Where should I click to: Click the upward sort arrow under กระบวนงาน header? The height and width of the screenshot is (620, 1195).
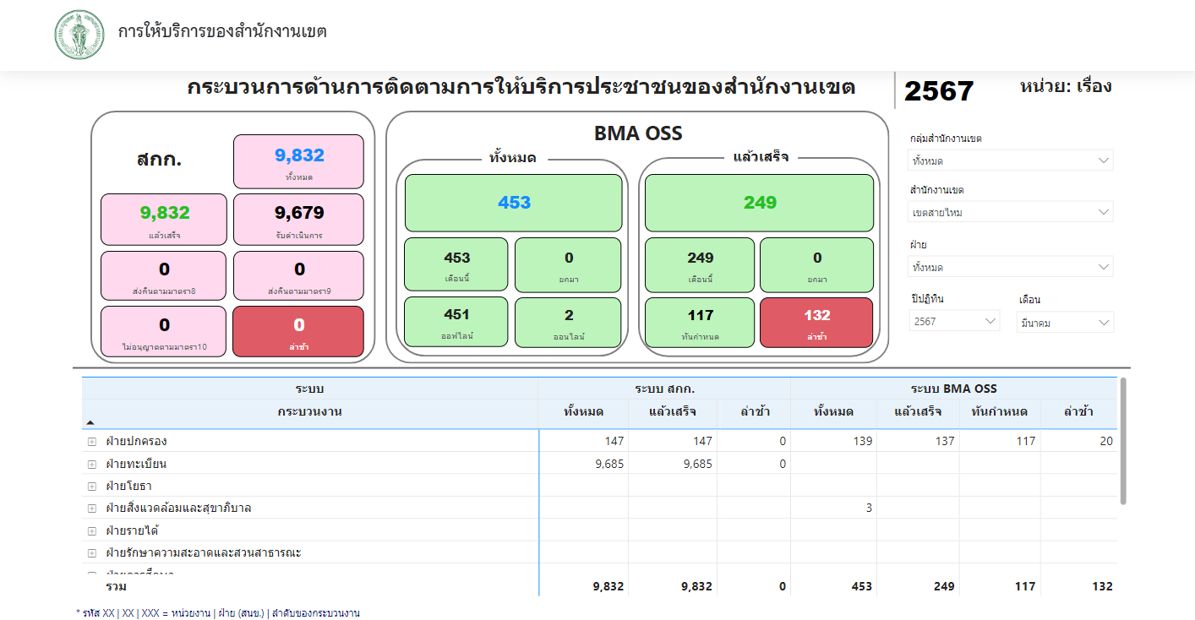90,421
